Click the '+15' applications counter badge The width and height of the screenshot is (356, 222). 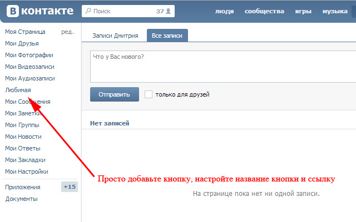point(70,187)
